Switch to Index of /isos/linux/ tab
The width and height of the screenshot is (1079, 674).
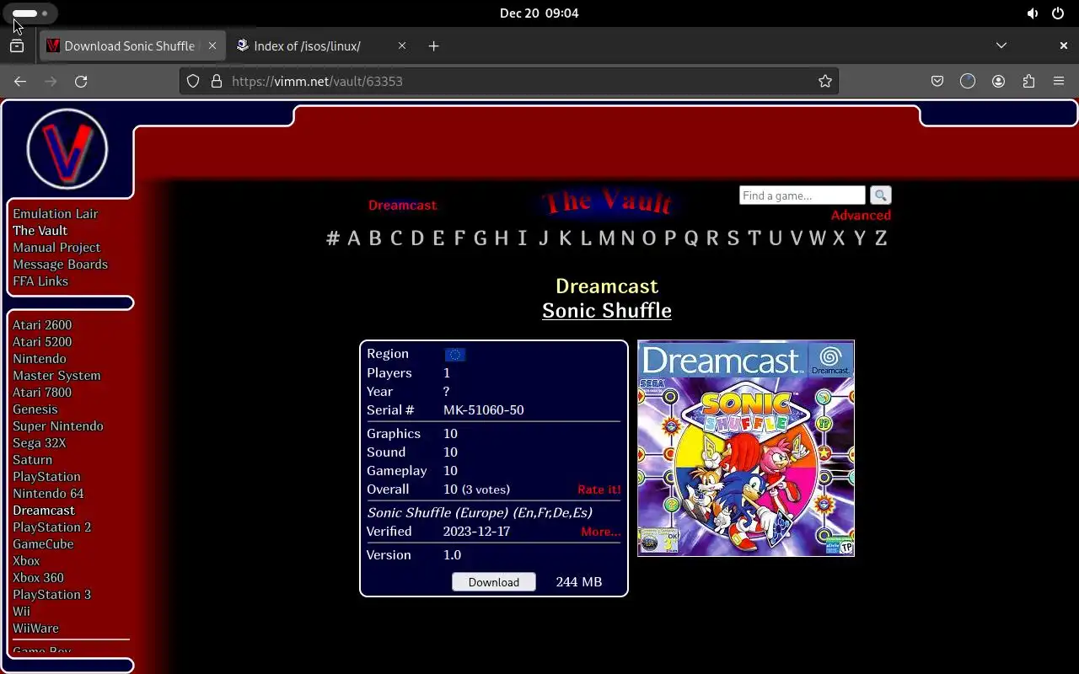(x=322, y=45)
